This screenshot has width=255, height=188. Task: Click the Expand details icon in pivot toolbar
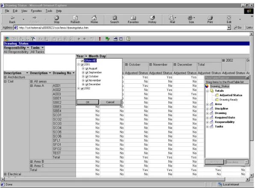[x=92, y=39]
